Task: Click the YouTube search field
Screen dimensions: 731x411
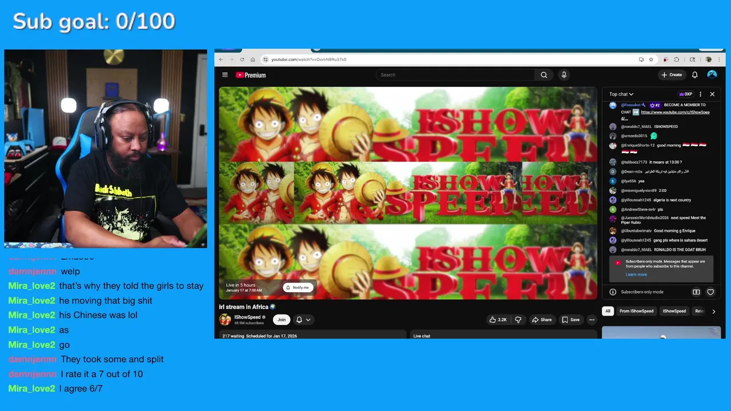Action: [x=456, y=75]
